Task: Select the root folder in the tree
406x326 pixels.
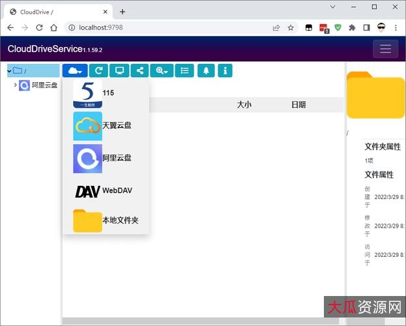Action: click(33, 70)
